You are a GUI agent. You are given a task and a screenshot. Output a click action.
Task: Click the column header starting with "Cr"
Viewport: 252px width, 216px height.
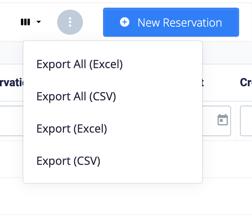[x=246, y=83]
